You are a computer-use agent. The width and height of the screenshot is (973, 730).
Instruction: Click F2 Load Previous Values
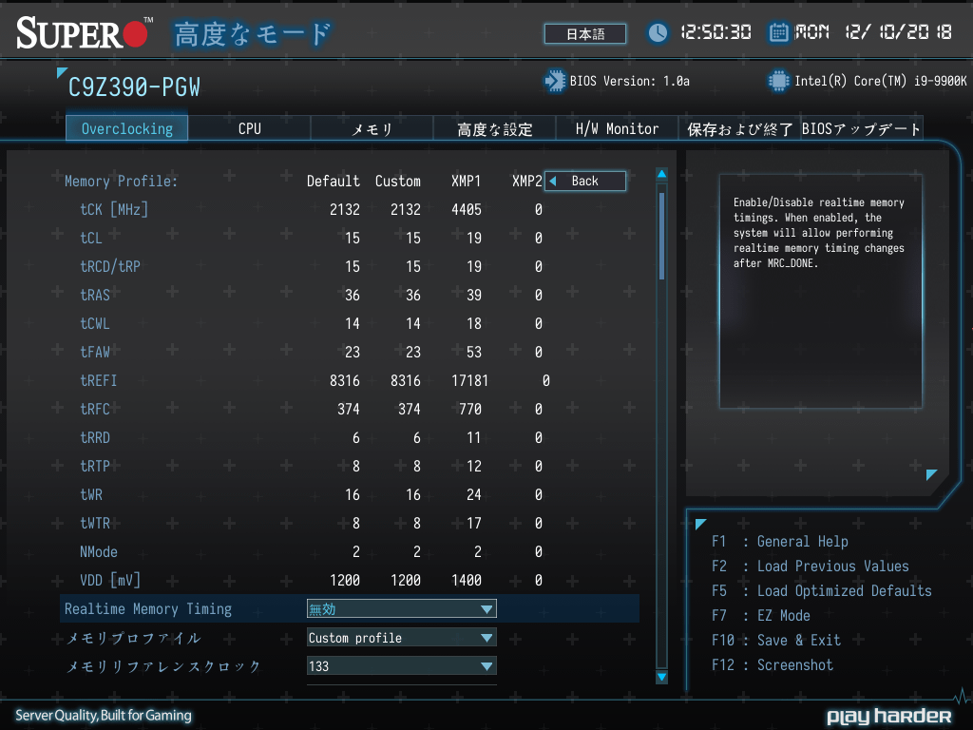pos(810,567)
